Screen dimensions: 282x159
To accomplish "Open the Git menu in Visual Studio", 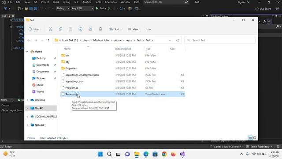I will (x=35, y=2).
